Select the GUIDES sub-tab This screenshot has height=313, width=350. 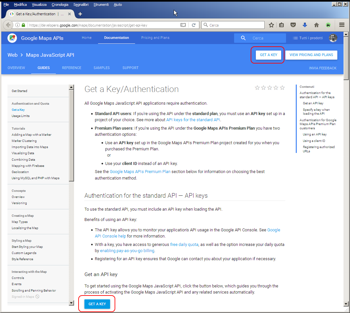(x=44, y=68)
